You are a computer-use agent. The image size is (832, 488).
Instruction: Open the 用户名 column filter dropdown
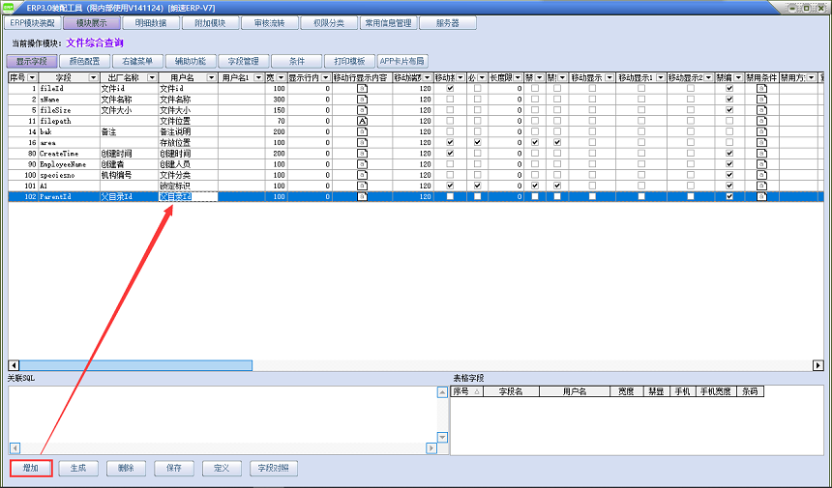pyautogui.click(x=212, y=77)
